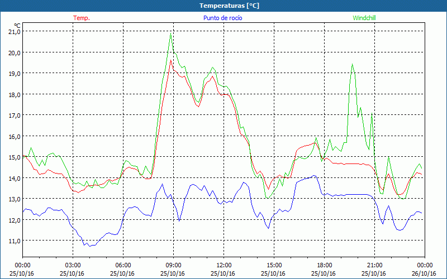
Task: Click the 06:00 time axis label
Action: pos(123,265)
